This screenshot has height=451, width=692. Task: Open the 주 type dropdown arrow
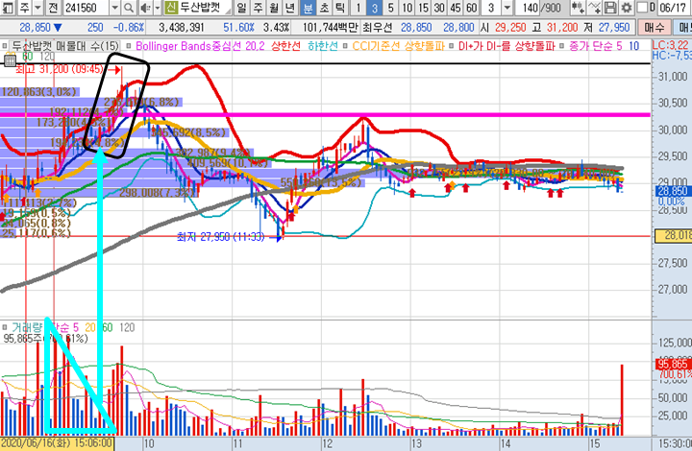(x=37, y=8)
